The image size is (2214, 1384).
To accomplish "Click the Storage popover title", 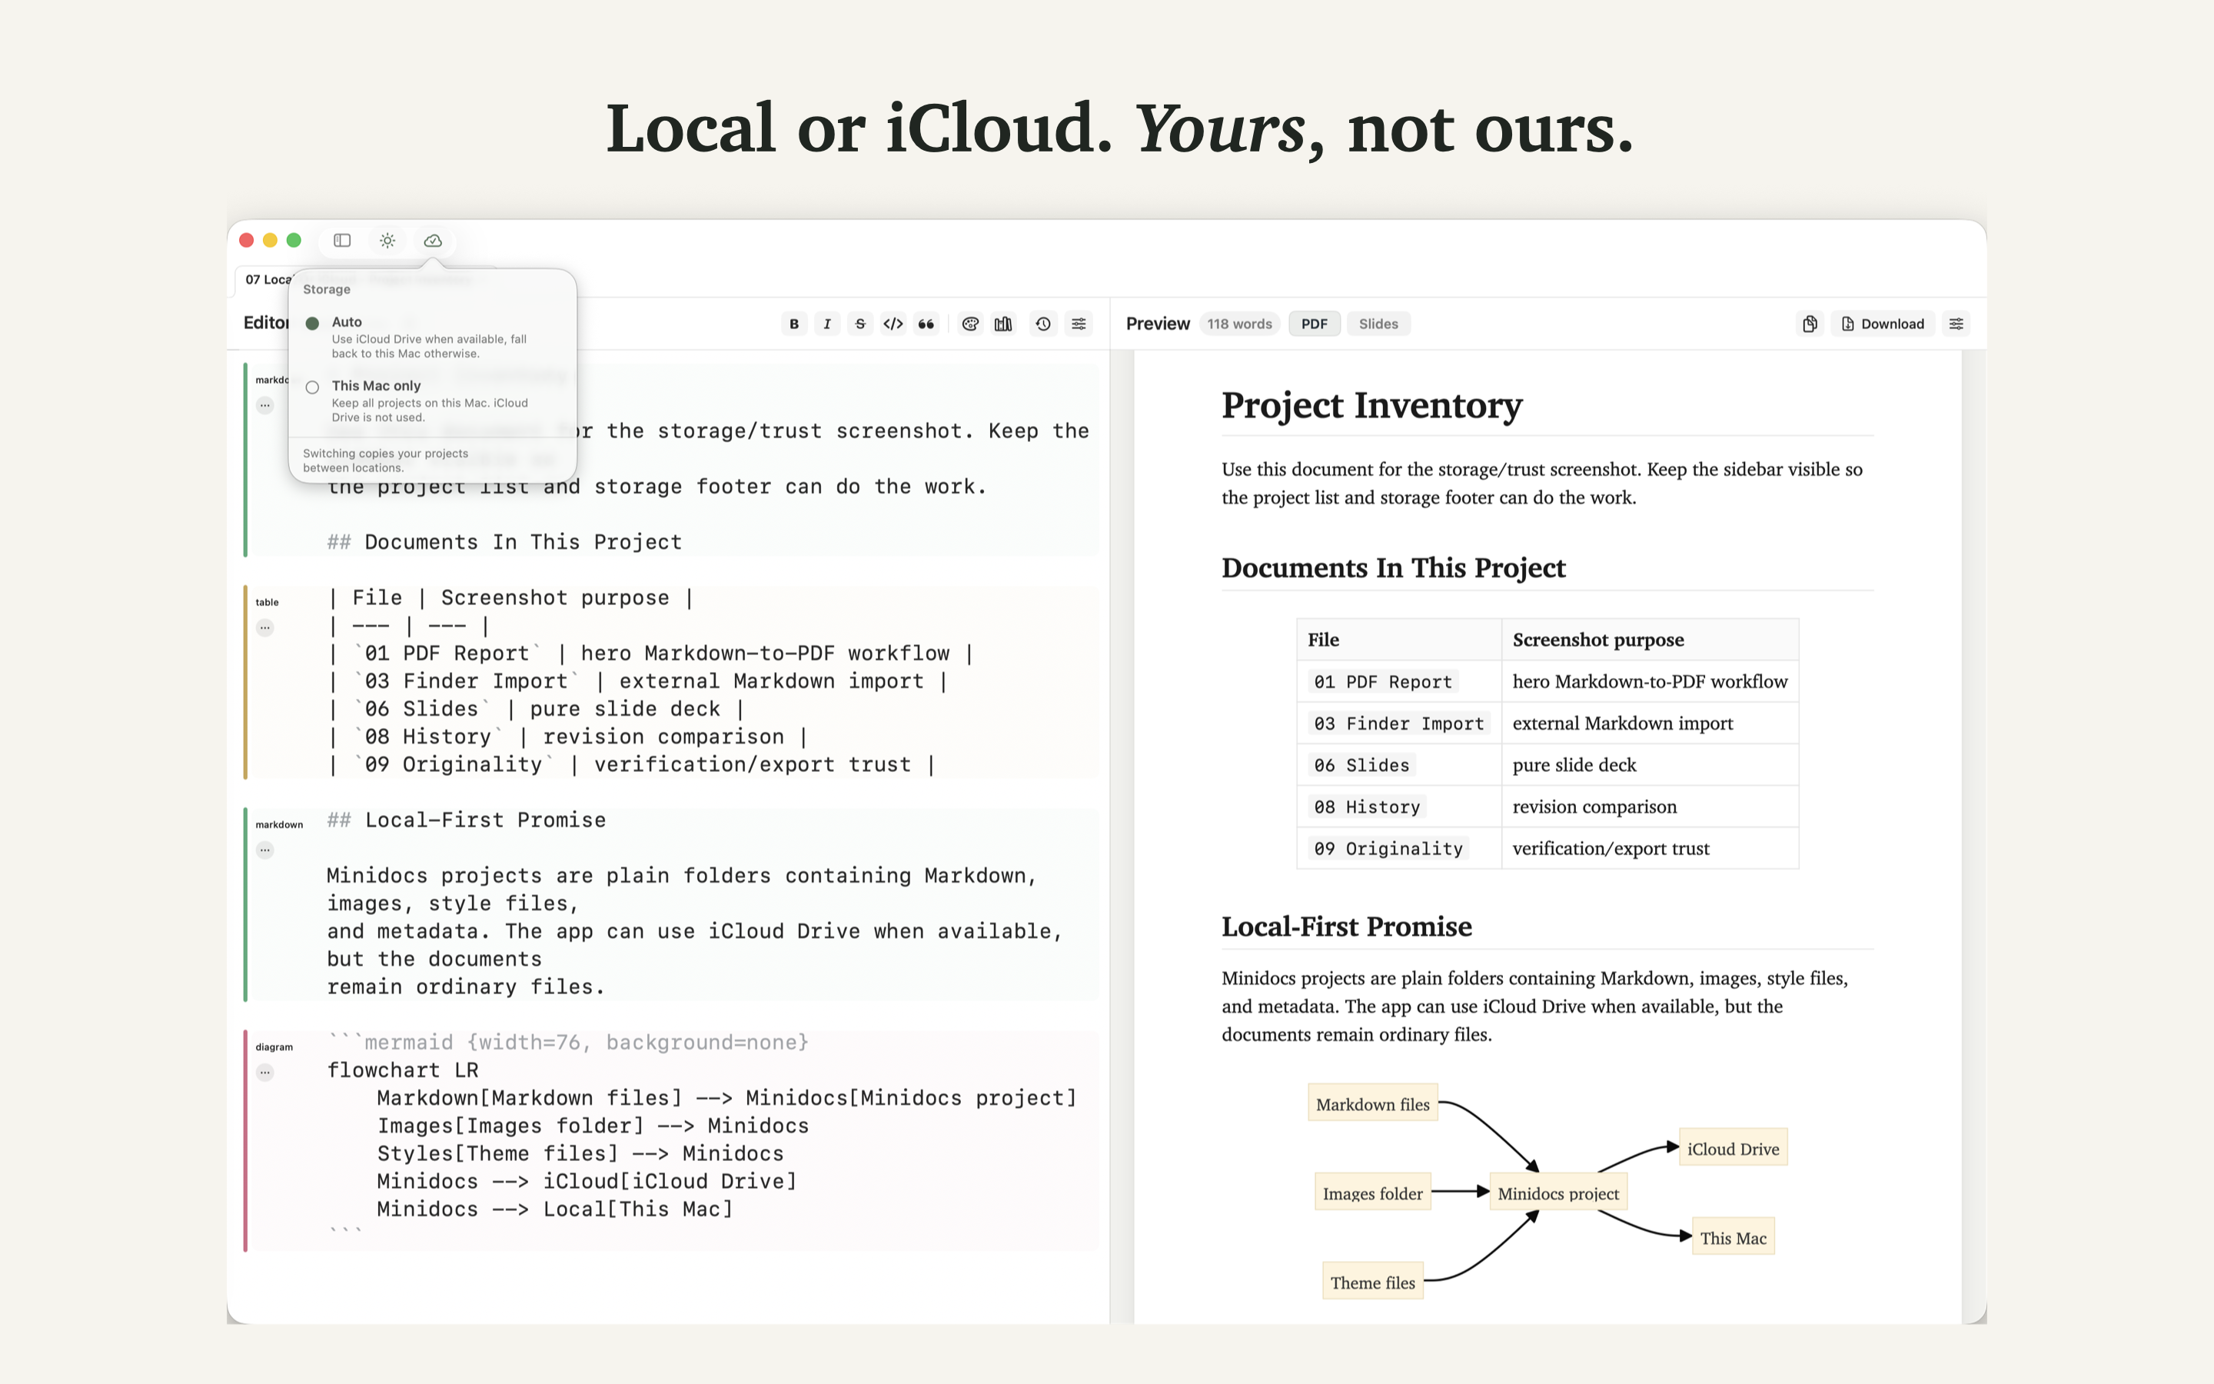I will tap(327, 289).
